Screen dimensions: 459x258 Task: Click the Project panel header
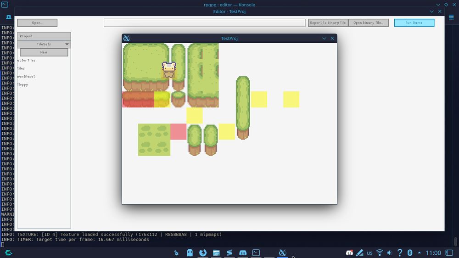point(44,36)
